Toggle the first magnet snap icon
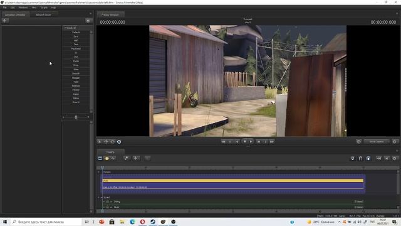The image size is (401, 226). tap(353, 159)
